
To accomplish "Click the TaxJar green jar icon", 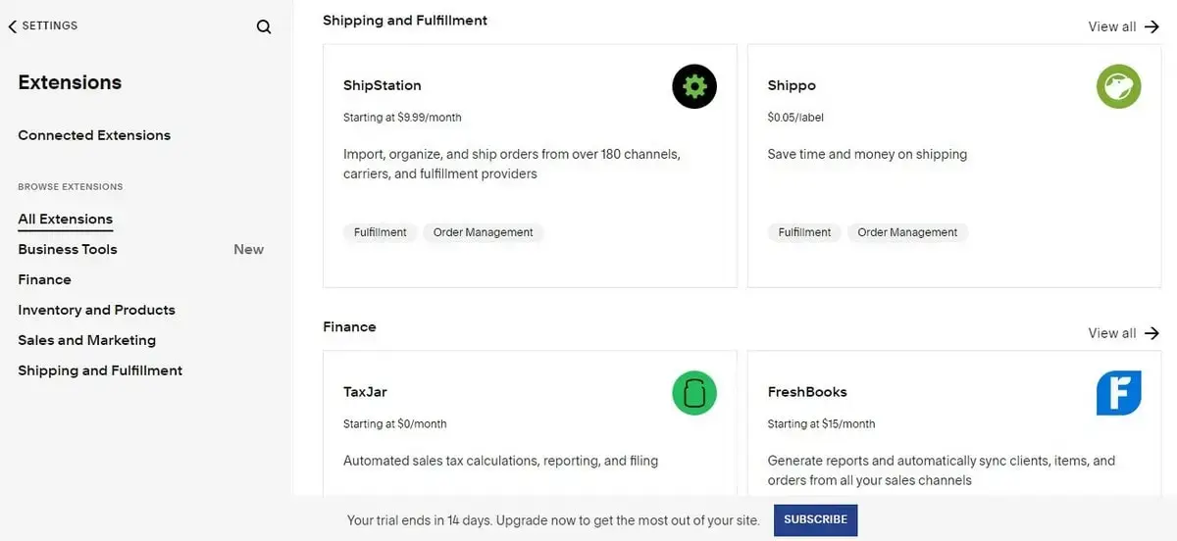I will click(x=694, y=393).
